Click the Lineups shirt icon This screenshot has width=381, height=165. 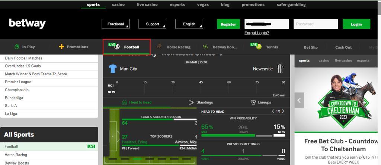tap(253, 102)
